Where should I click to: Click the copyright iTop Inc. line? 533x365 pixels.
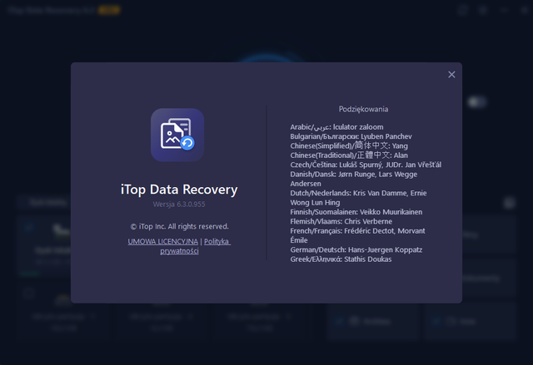pos(180,226)
